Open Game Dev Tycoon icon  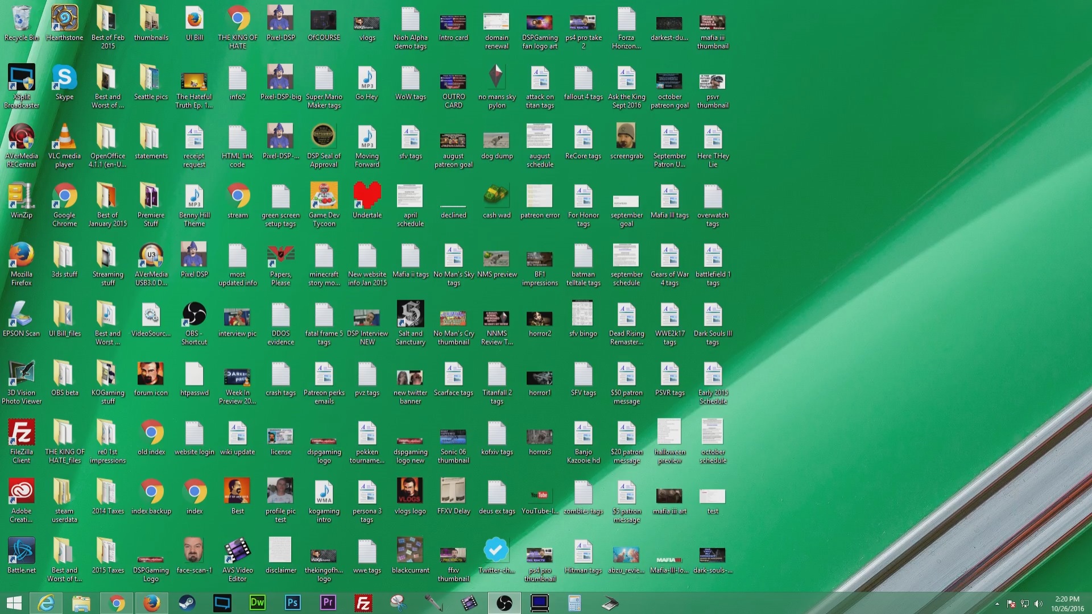click(324, 205)
